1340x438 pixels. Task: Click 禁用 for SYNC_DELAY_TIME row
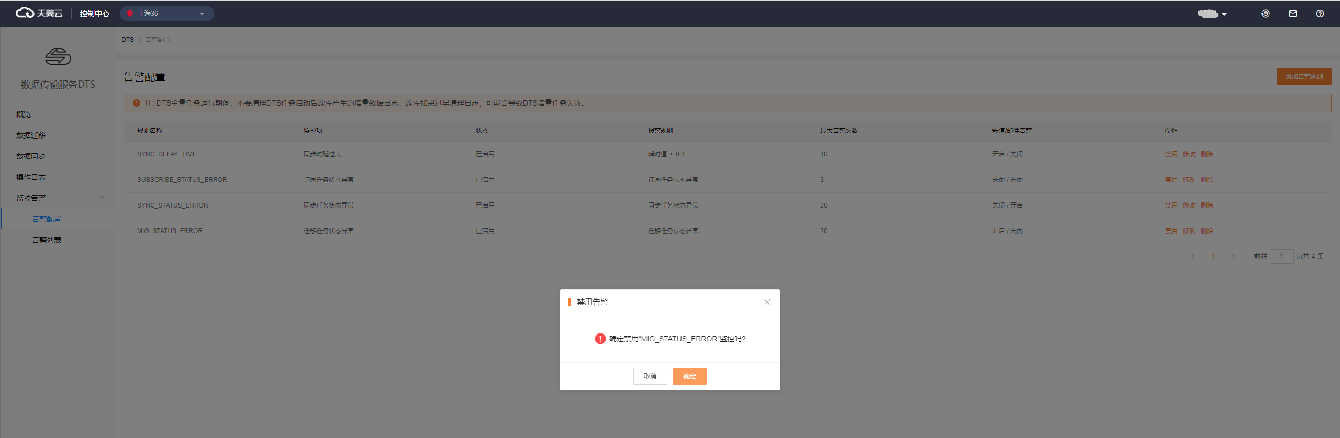(x=1171, y=154)
